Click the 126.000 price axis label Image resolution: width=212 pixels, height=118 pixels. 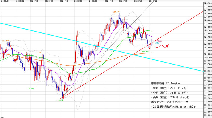tap(208, 20)
